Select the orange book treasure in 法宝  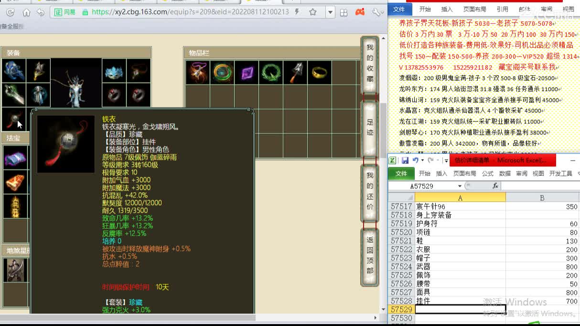(15, 182)
